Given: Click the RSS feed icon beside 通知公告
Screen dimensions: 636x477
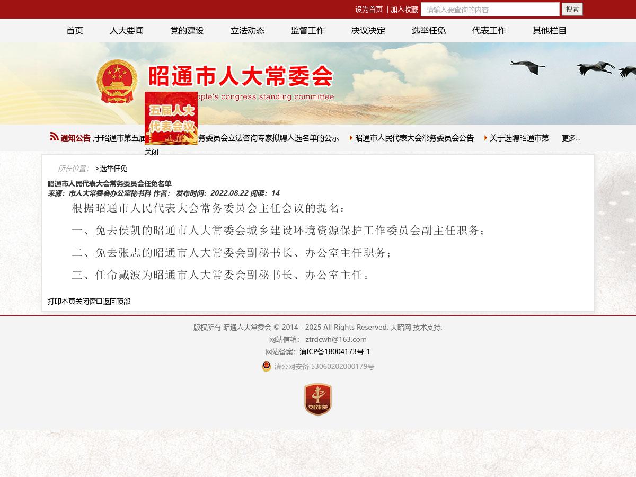Looking at the screenshot, I should pos(54,136).
